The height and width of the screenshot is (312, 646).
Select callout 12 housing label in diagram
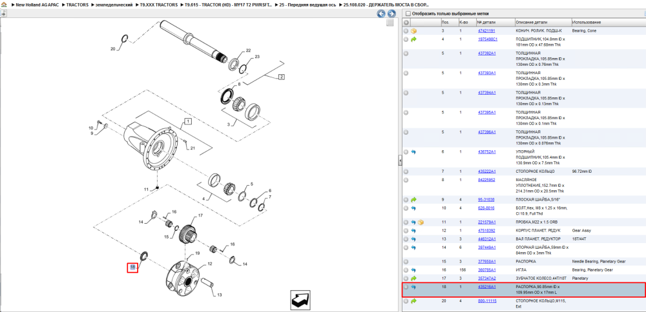click(209, 264)
